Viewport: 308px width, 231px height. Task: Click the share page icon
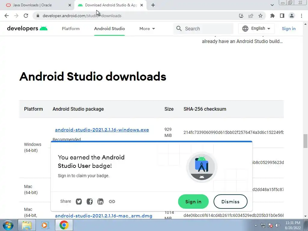click(x=251, y=16)
